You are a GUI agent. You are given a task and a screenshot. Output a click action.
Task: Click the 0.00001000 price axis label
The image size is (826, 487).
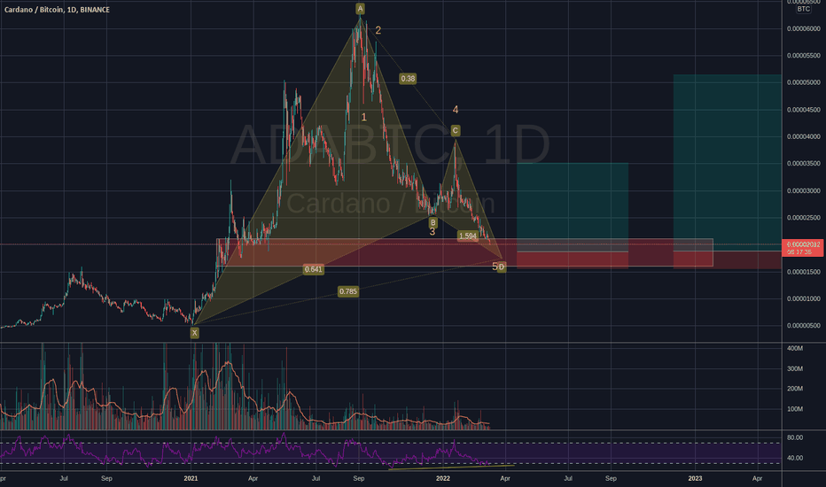click(x=803, y=299)
